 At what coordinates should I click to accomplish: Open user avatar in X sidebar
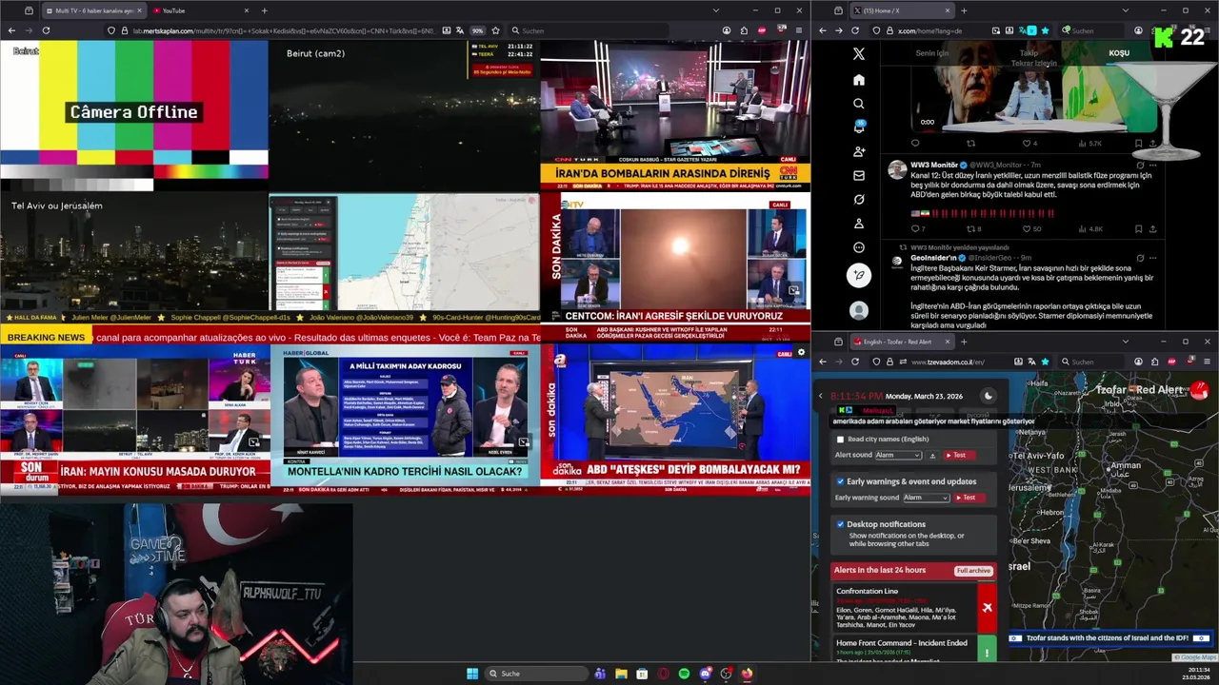pos(859,310)
